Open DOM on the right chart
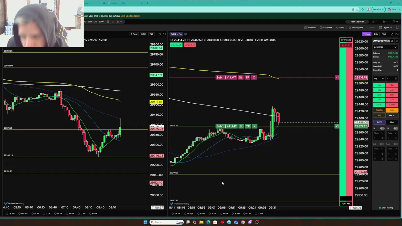The width and height of the screenshot is (402, 226). click(376, 34)
